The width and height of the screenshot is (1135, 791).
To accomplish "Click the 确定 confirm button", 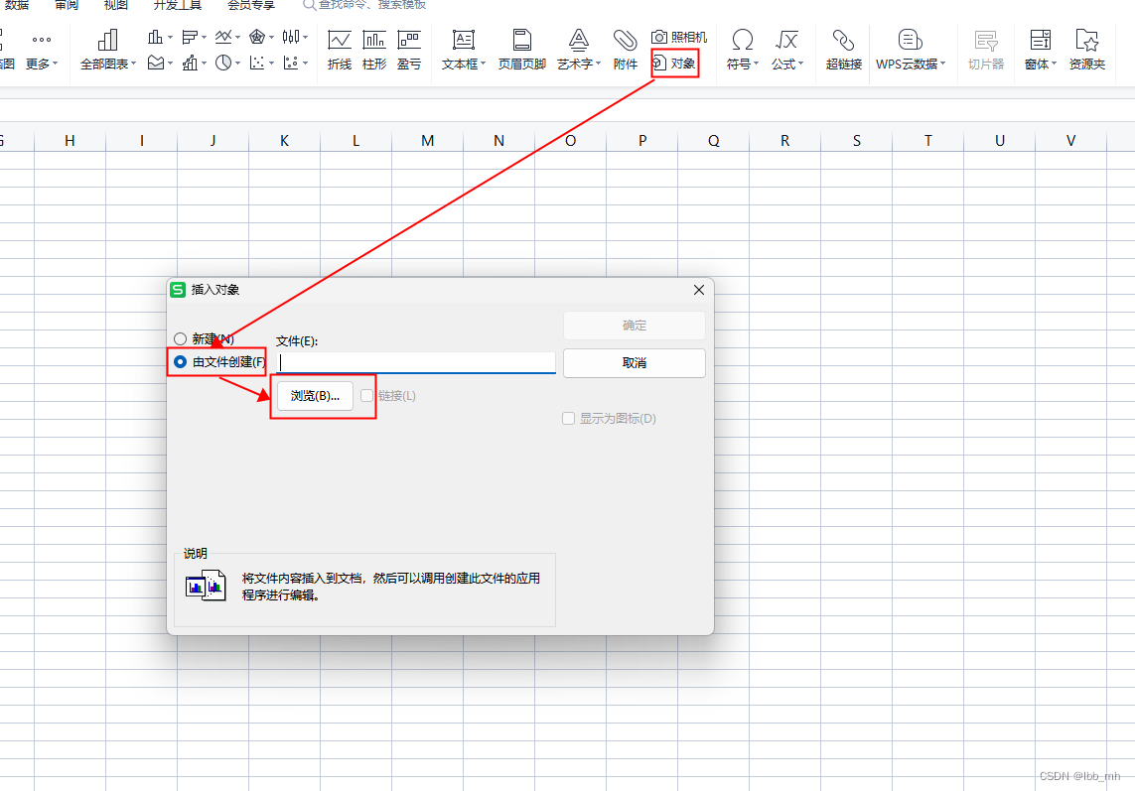I will tap(635, 325).
